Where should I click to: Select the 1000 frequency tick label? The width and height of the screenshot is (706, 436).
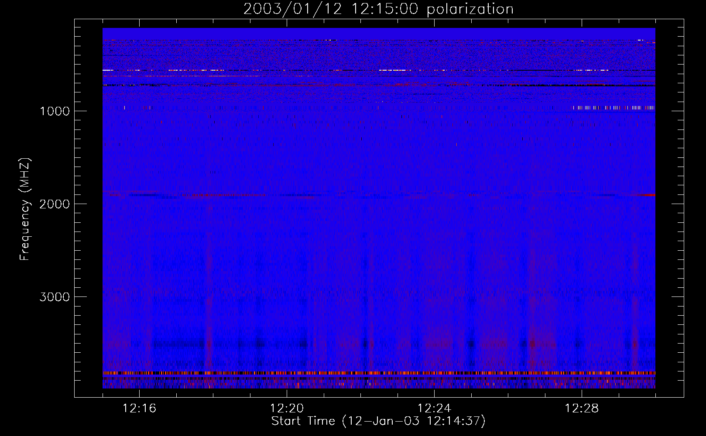coord(55,111)
